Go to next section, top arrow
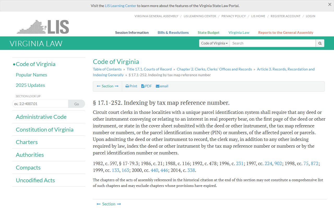Image resolution: width=334 pixels, height=208 pixels. click(x=116, y=86)
